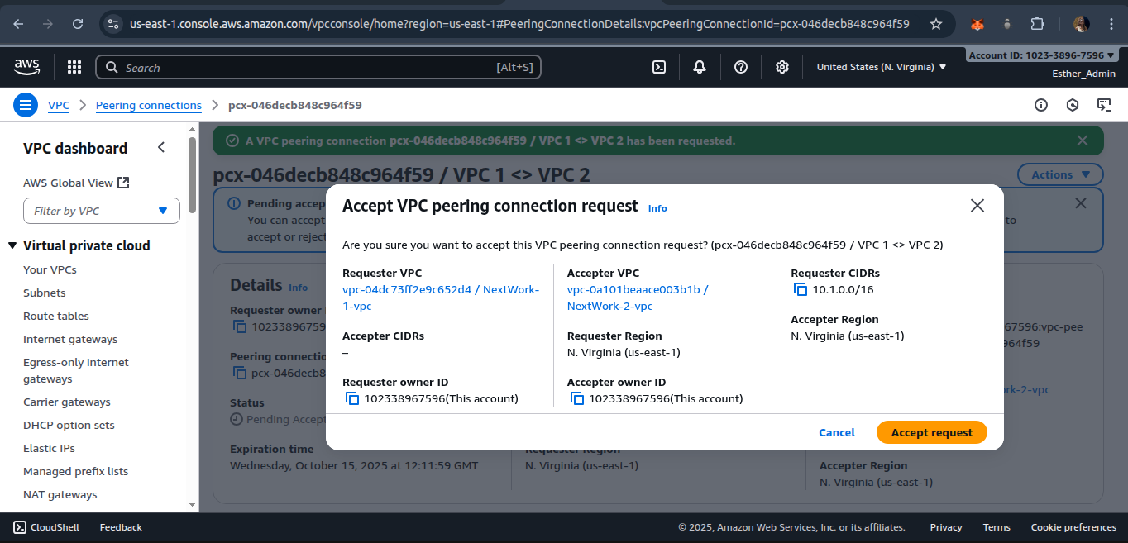Click the Accept request button

click(x=931, y=432)
